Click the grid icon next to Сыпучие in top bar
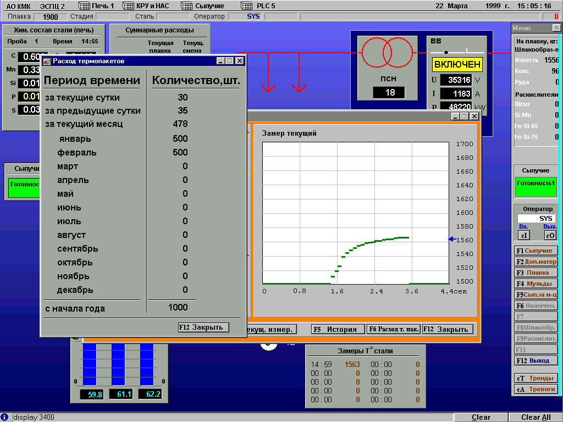Screen dimensions: 563x422 coord(187,5)
